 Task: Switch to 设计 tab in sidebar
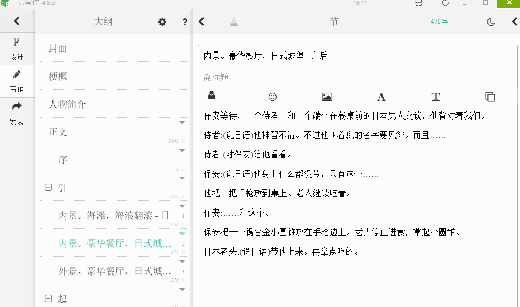click(17, 48)
